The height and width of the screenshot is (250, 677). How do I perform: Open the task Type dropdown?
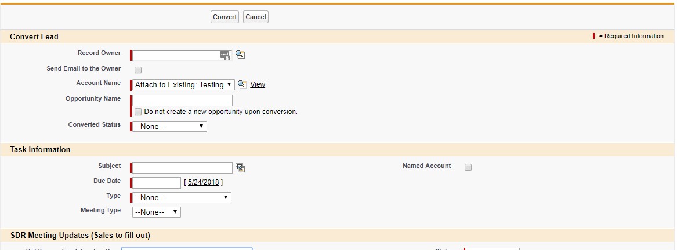pyautogui.click(x=182, y=198)
